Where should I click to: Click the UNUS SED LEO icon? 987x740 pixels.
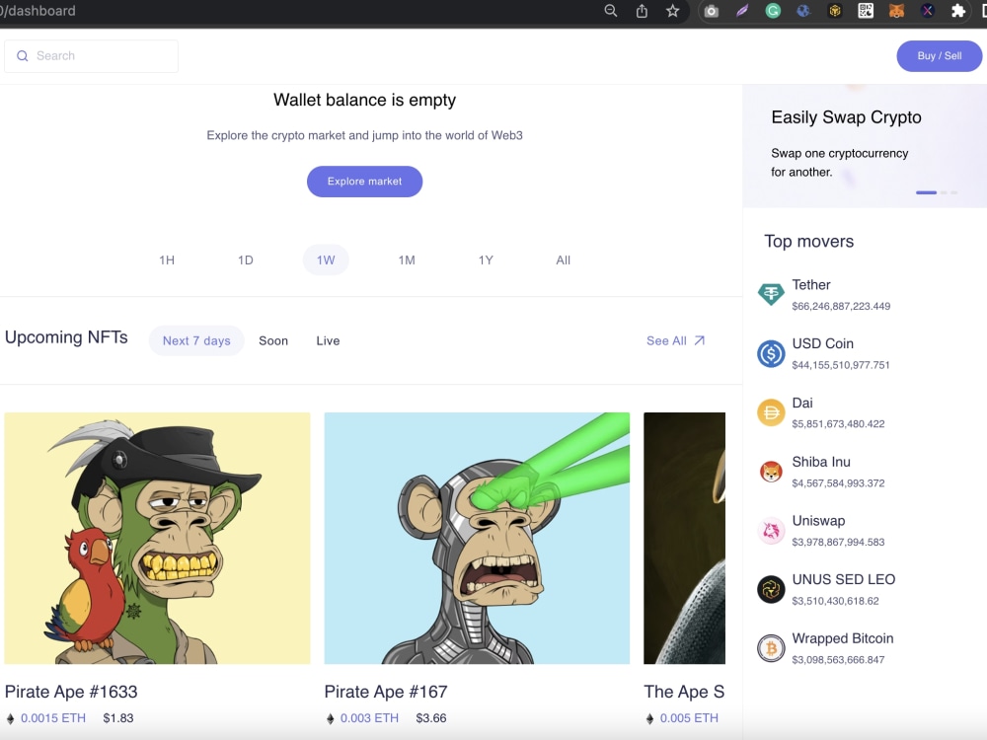point(771,590)
